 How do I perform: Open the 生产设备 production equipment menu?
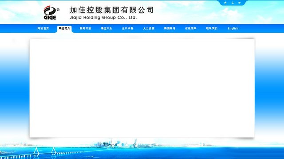pos(127,28)
